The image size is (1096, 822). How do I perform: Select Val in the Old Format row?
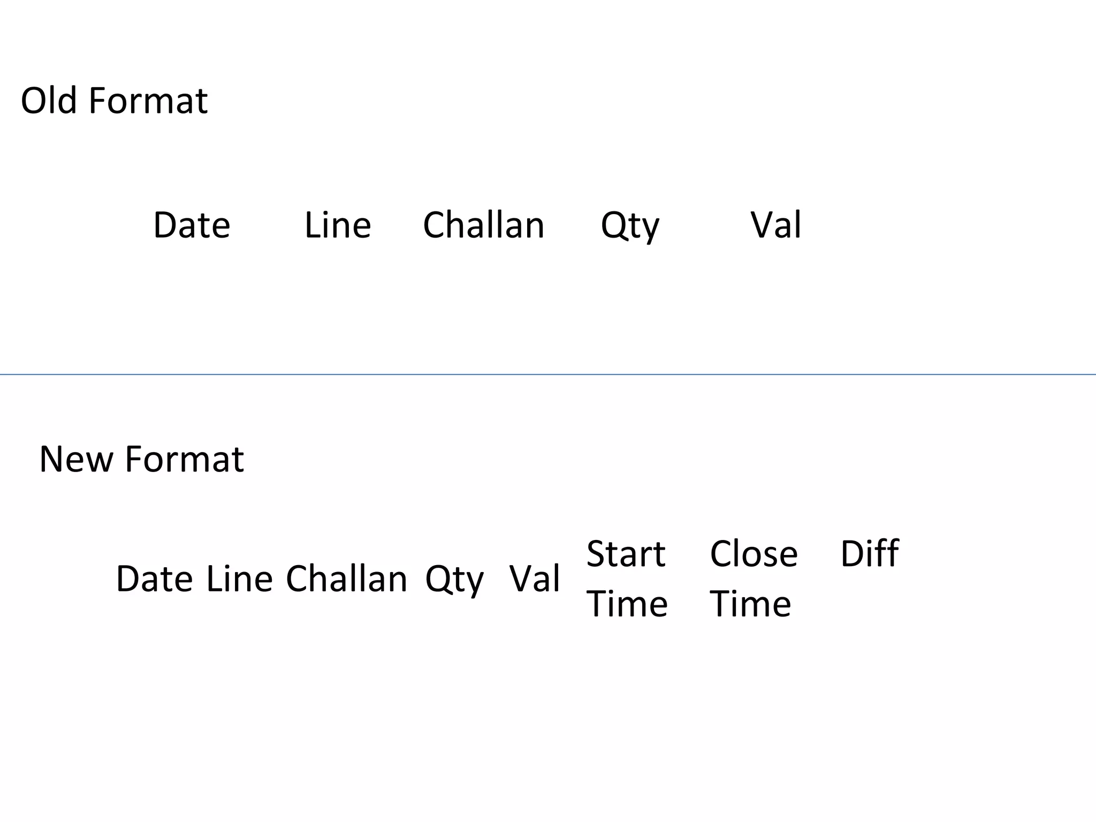click(776, 225)
